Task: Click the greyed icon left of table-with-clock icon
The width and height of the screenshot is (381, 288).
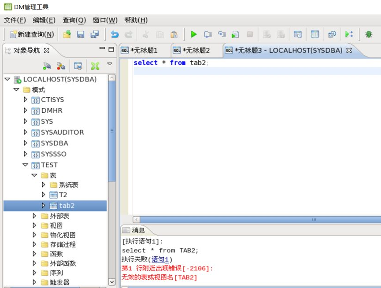Action: pos(281,34)
